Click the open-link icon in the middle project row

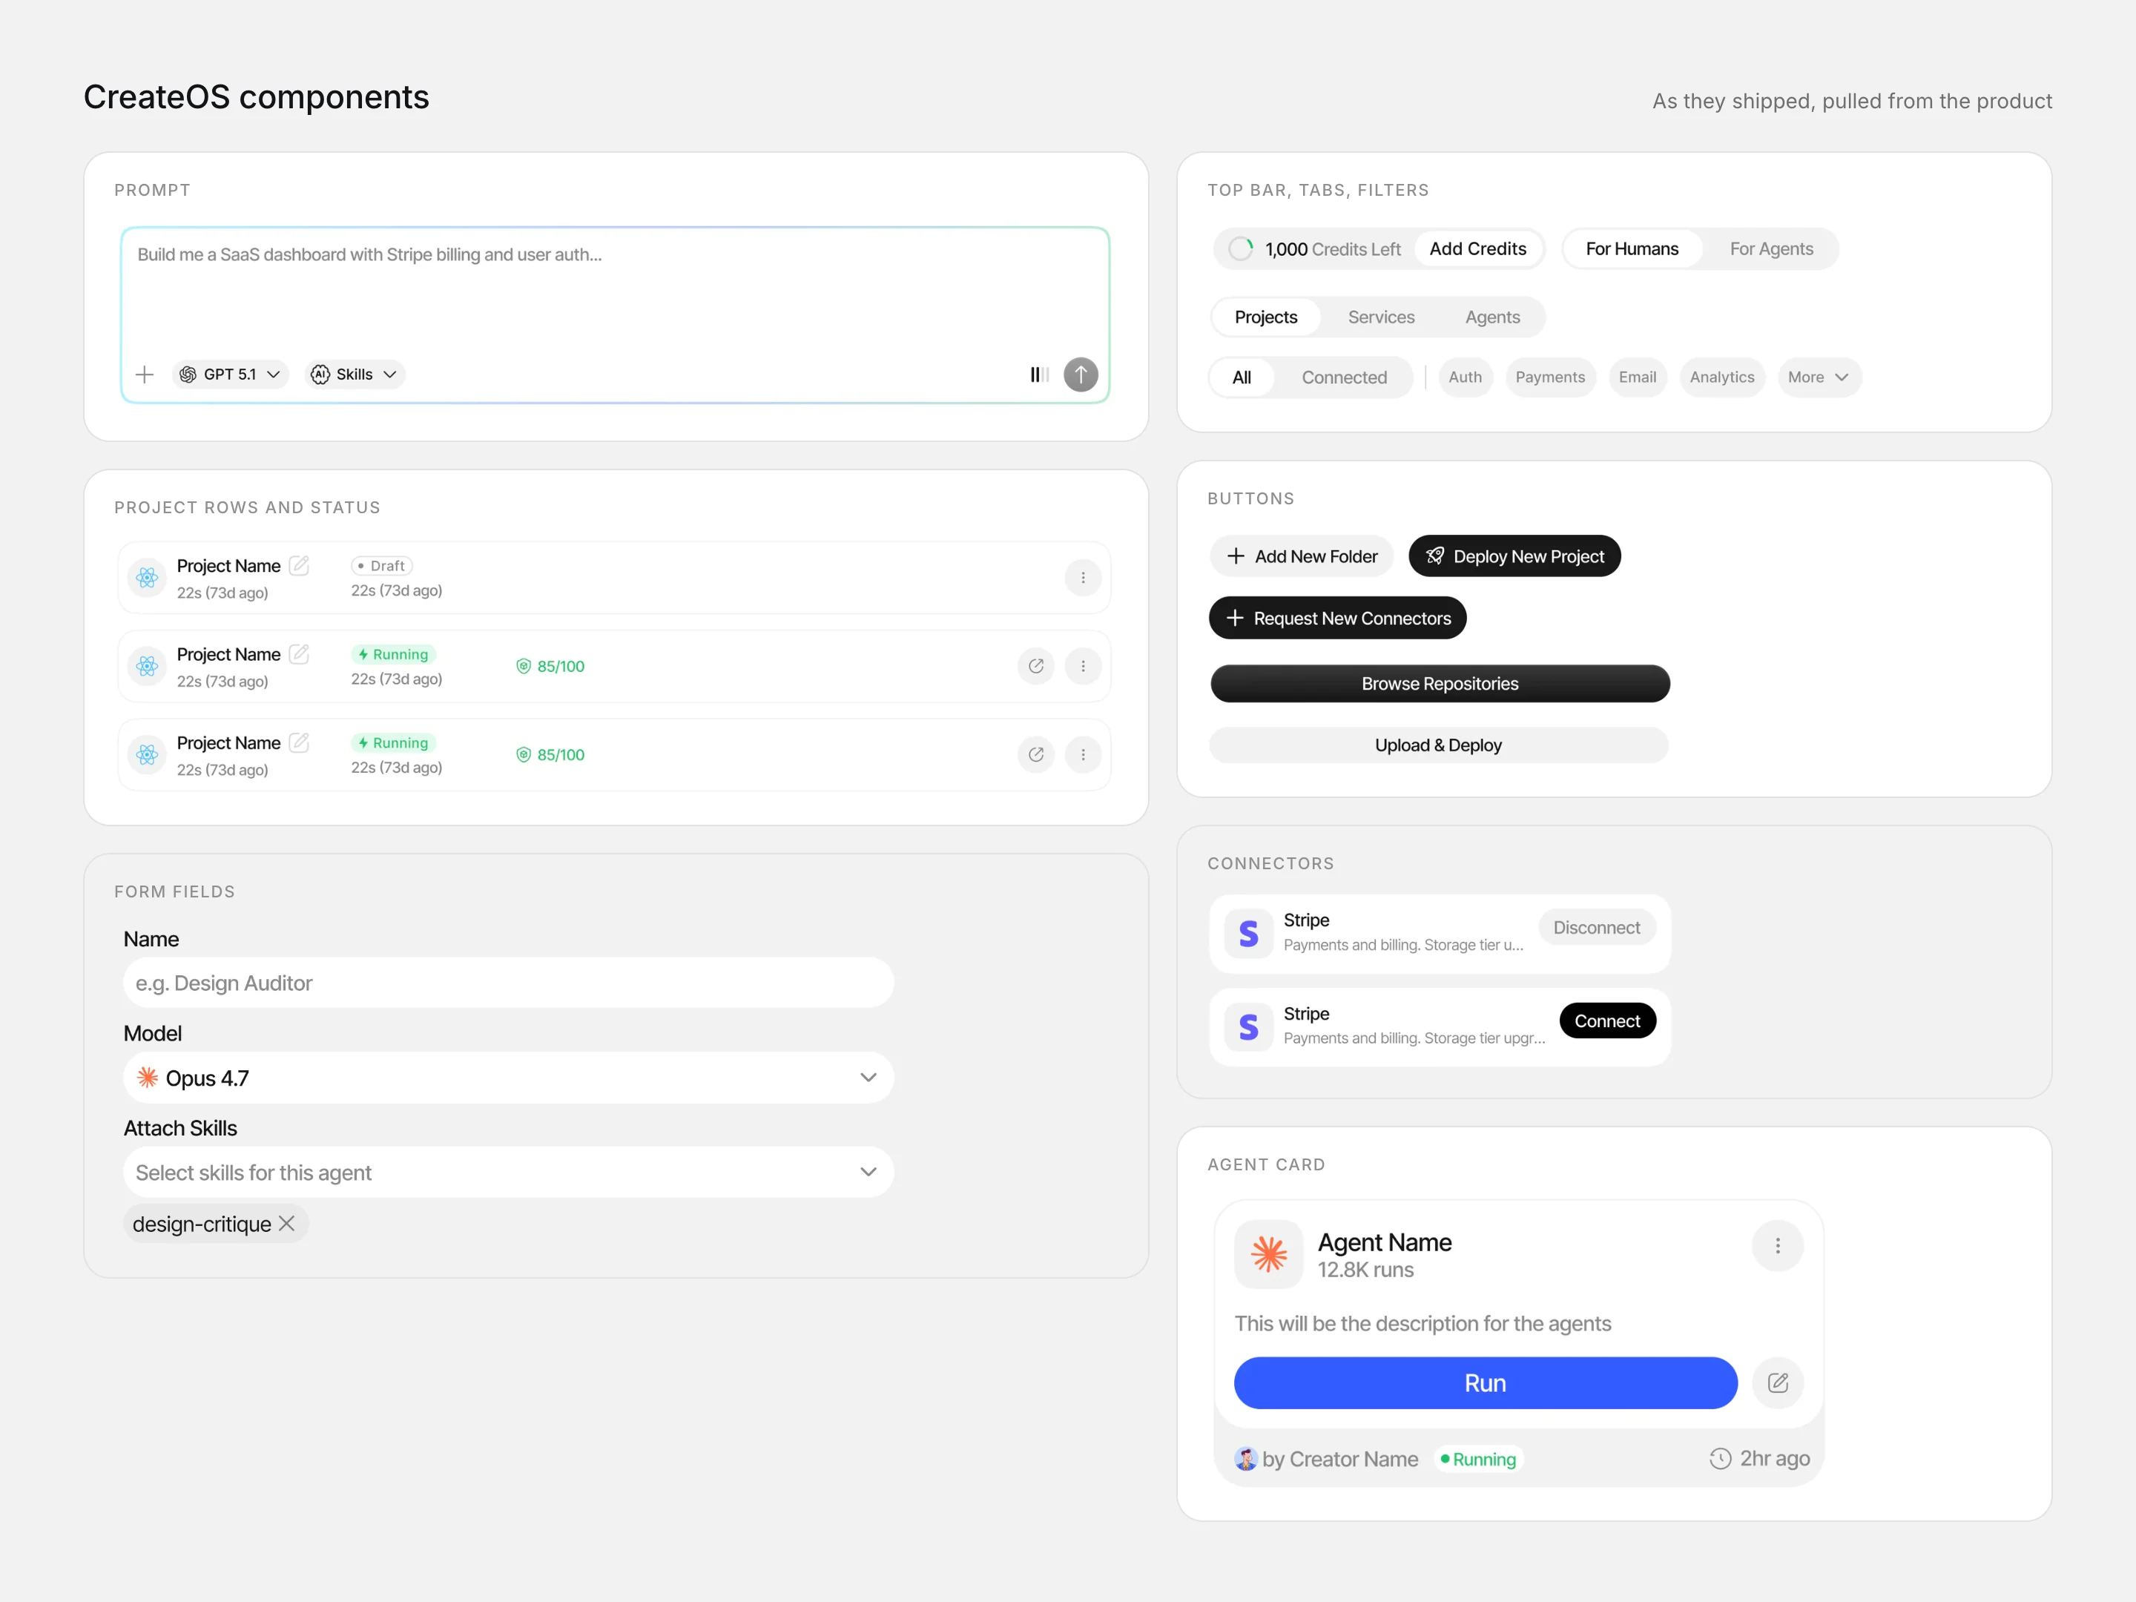coord(1035,666)
